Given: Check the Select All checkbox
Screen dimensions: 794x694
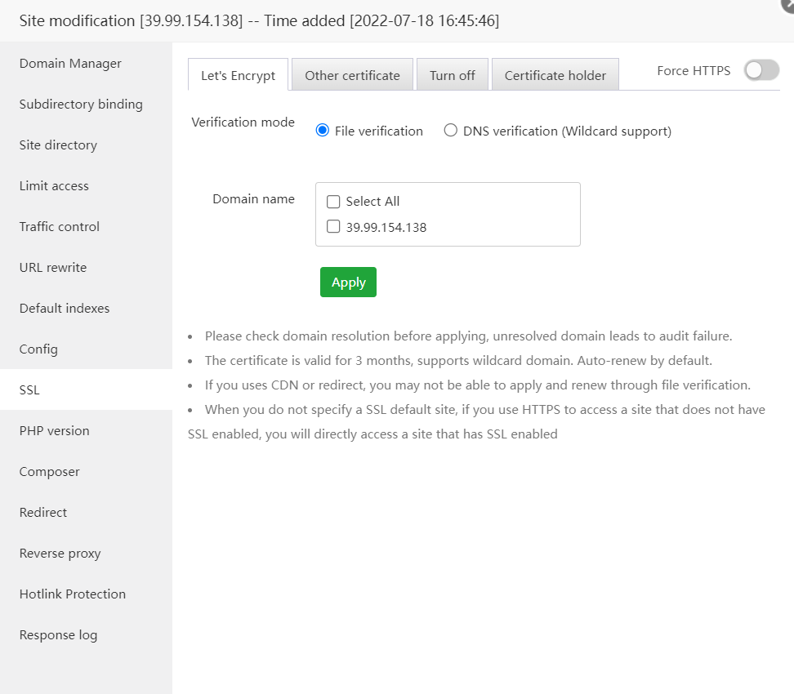Looking at the screenshot, I should (333, 202).
